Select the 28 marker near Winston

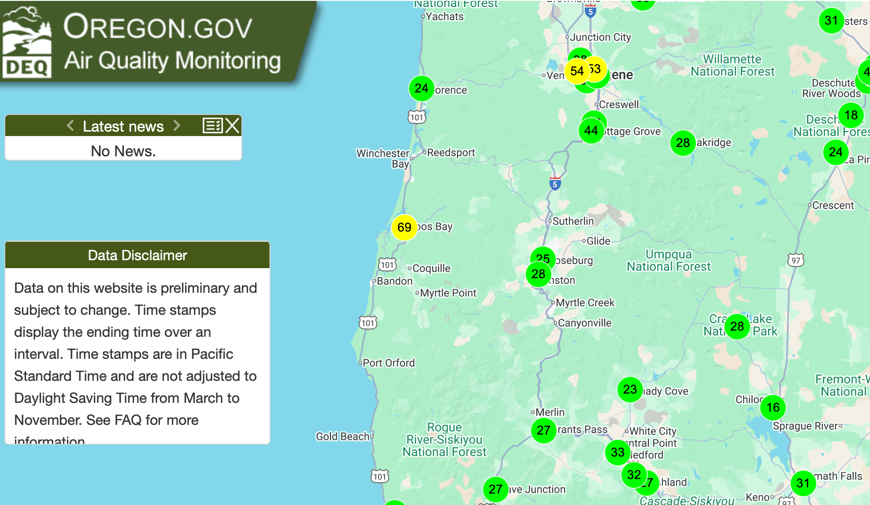tap(538, 274)
